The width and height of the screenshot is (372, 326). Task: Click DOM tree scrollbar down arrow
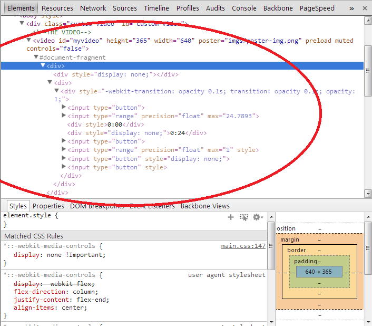[368, 194]
